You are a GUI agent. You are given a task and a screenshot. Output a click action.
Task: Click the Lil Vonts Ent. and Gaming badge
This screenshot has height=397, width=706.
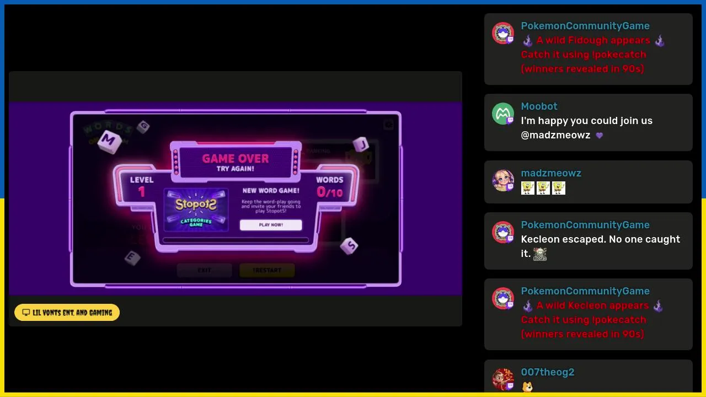point(67,313)
